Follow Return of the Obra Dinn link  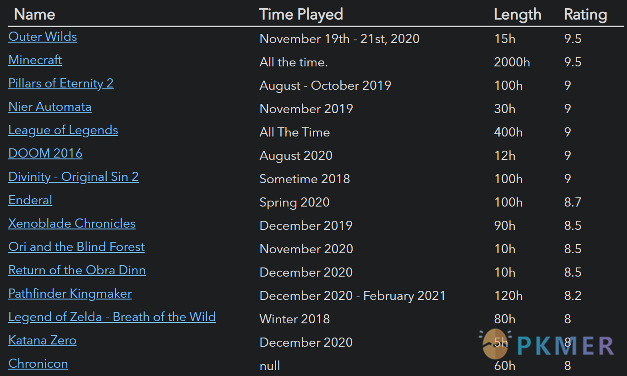[x=77, y=270]
